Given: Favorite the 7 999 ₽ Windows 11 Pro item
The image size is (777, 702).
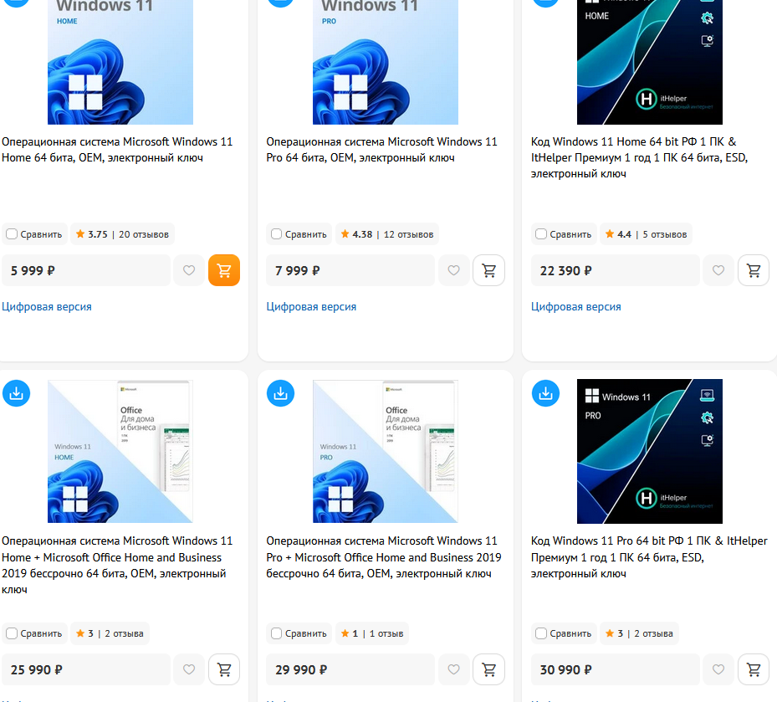Looking at the screenshot, I should [x=453, y=270].
